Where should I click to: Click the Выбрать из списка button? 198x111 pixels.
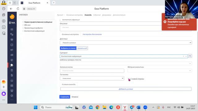(68, 48)
